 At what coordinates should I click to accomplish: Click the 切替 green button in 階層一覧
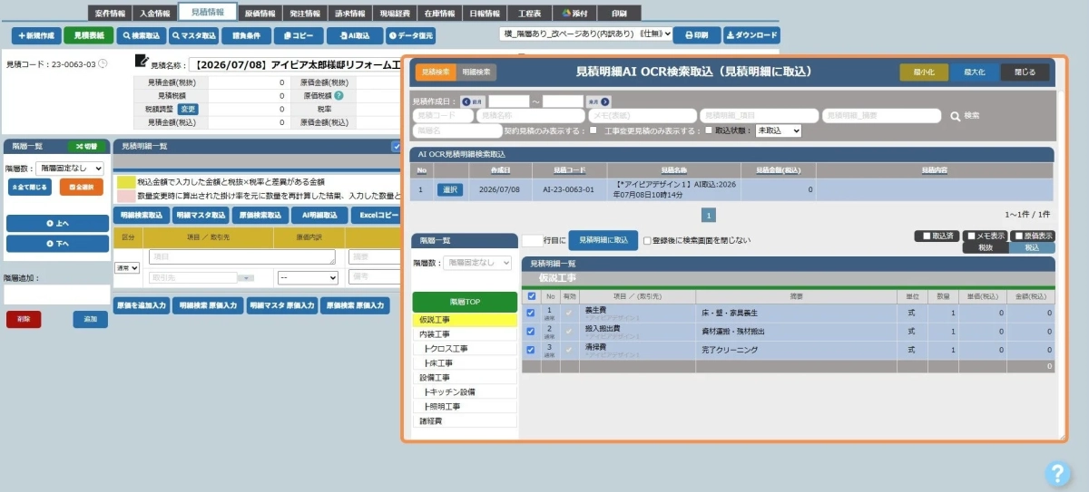tap(88, 146)
